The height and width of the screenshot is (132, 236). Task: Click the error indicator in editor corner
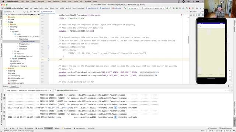coord(182,15)
